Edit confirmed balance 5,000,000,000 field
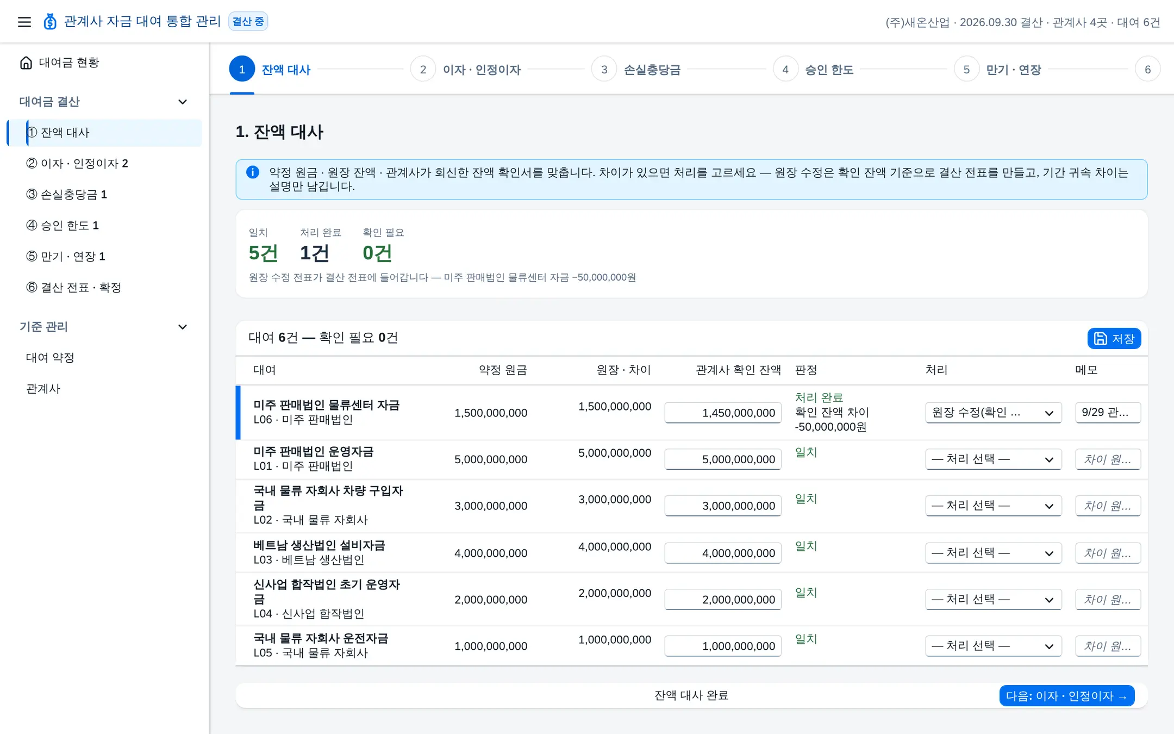This screenshot has height=734, width=1174. 722,459
